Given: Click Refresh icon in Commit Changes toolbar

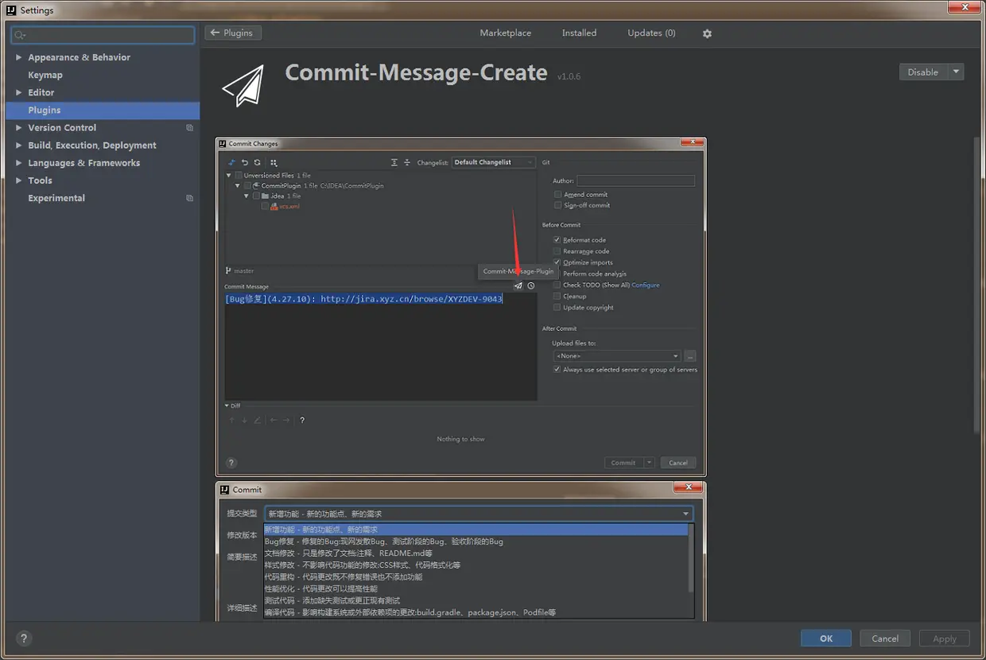Looking at the screenshot, I should coord(257,162).
